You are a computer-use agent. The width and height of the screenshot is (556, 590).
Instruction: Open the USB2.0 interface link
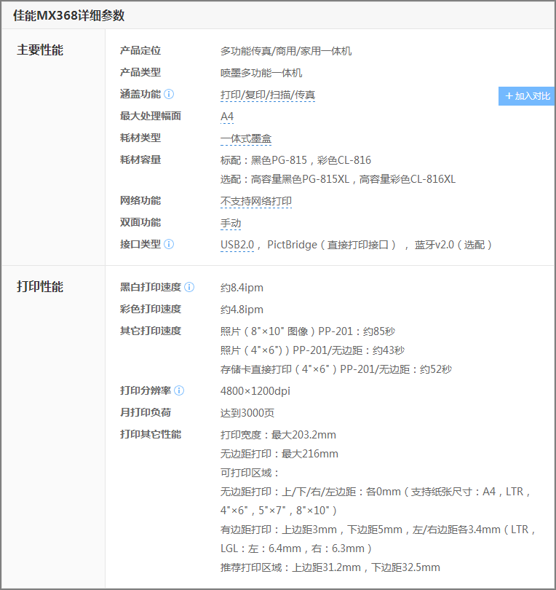tap(237, 245)
